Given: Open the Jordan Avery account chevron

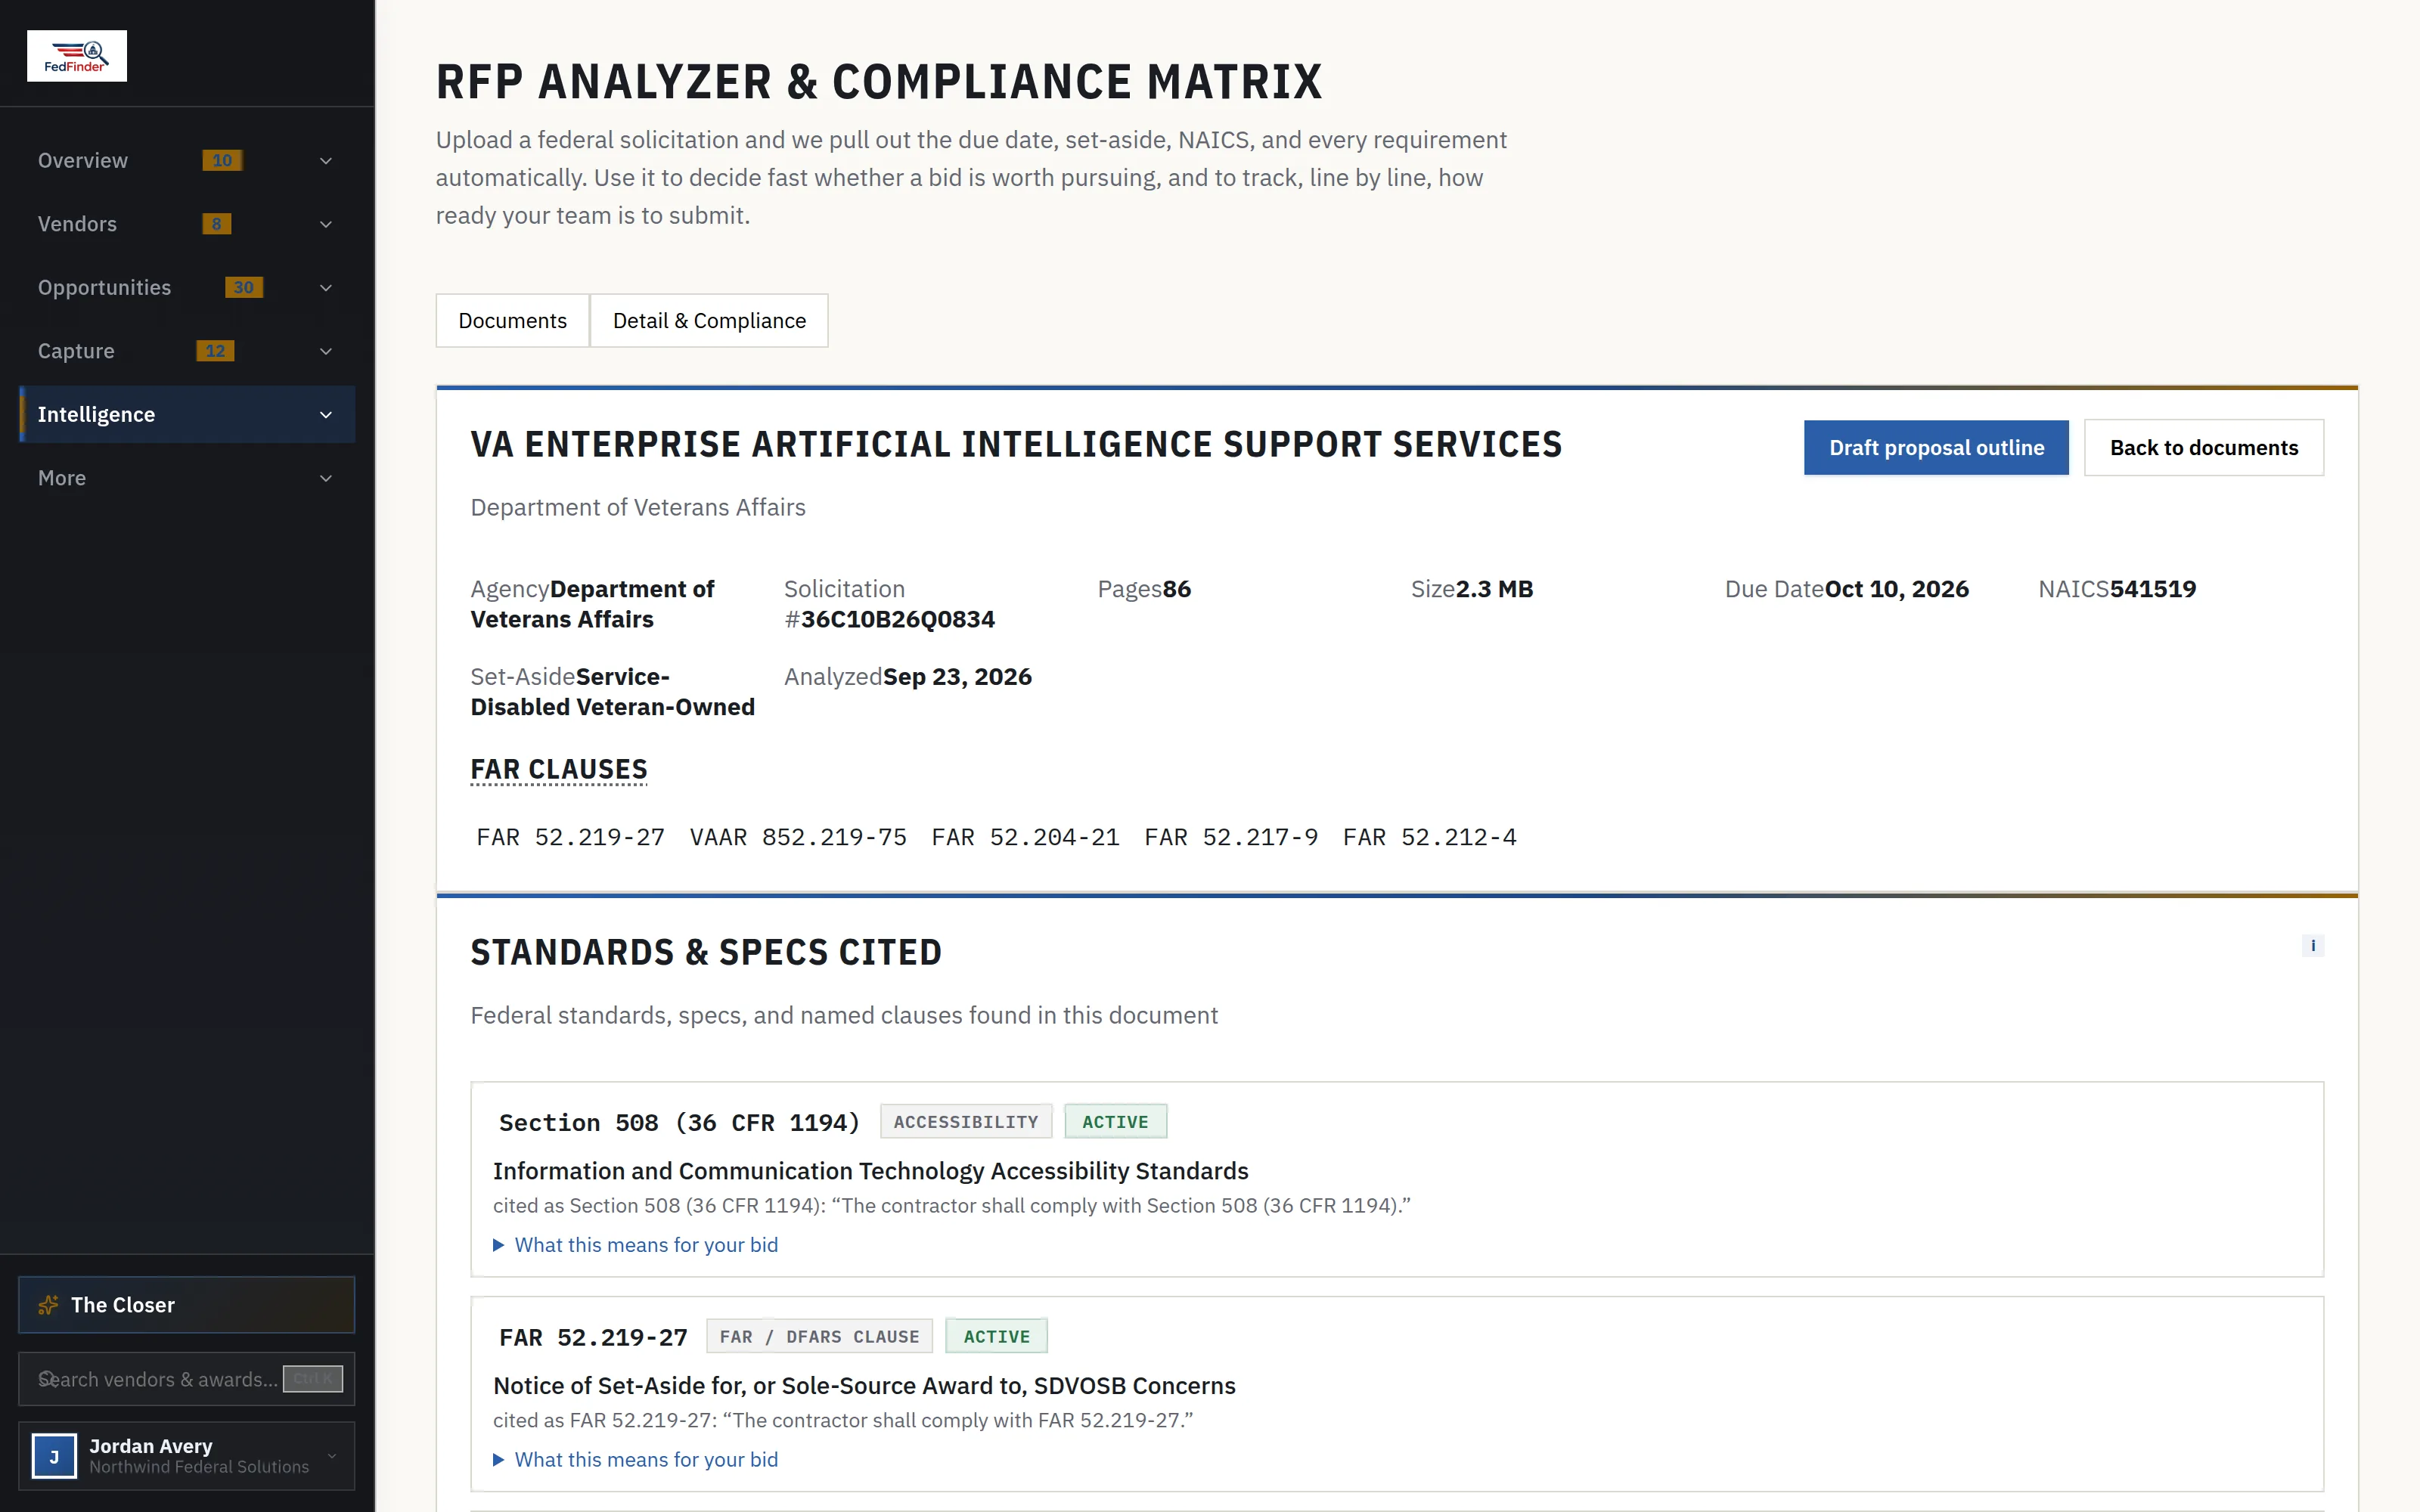Looking at the screenshot, I should click(x=332, y=1456).
